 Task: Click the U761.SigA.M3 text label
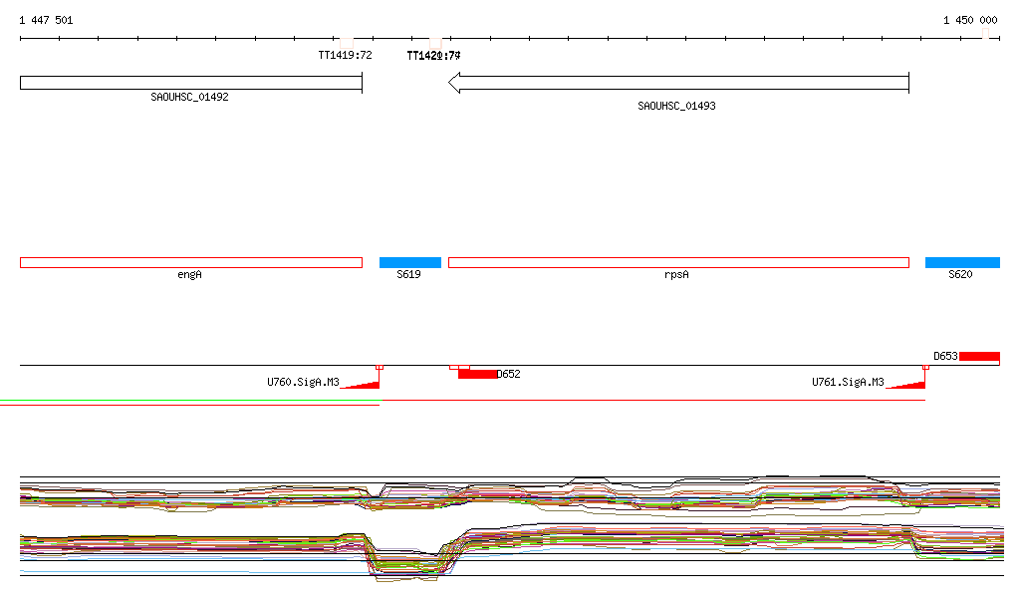pos(847,382)
